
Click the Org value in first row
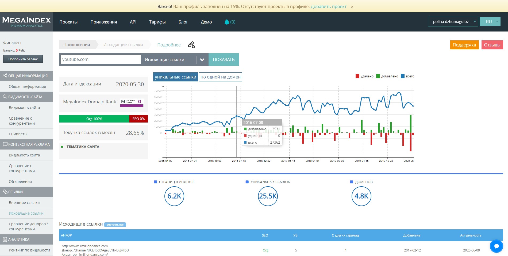tap(265, 250)
